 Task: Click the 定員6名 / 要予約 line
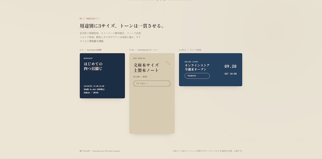(91, 93)
